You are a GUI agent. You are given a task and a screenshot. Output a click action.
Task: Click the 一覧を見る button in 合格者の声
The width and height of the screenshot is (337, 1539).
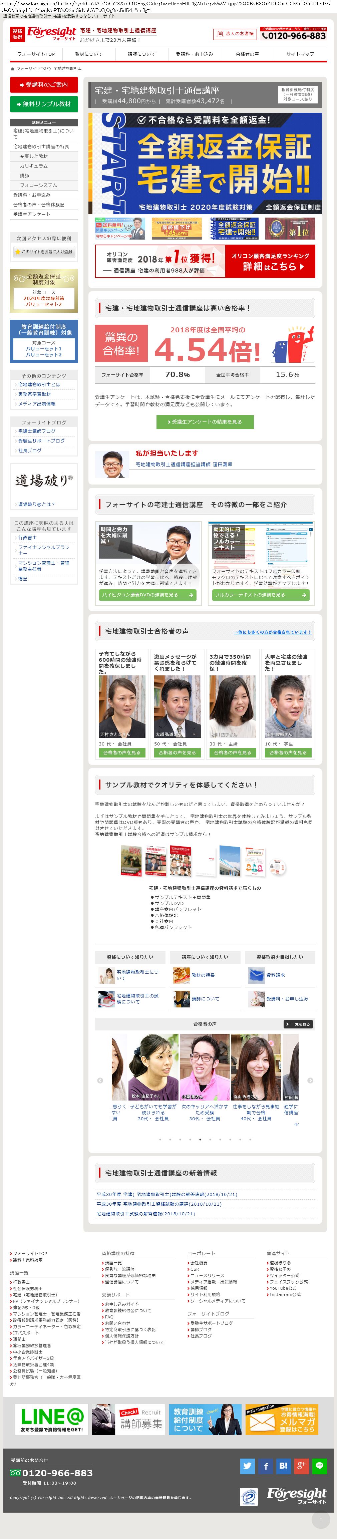click(298, 1024)
